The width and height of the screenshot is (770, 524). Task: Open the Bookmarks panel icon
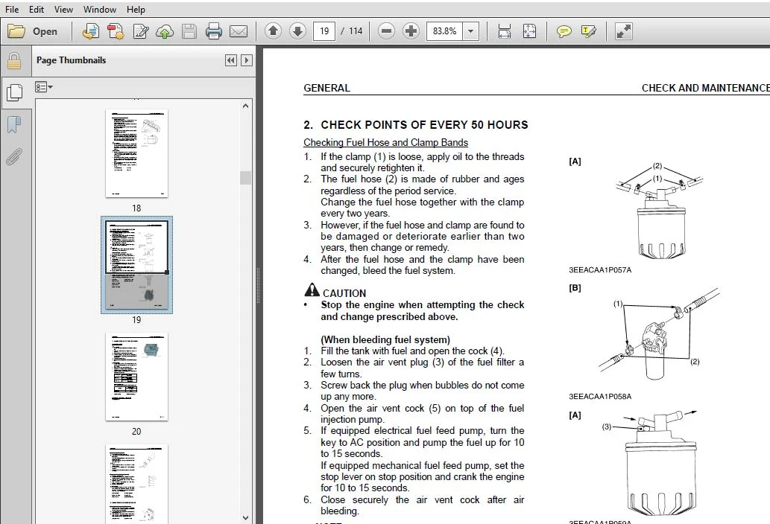pos(14,124)
